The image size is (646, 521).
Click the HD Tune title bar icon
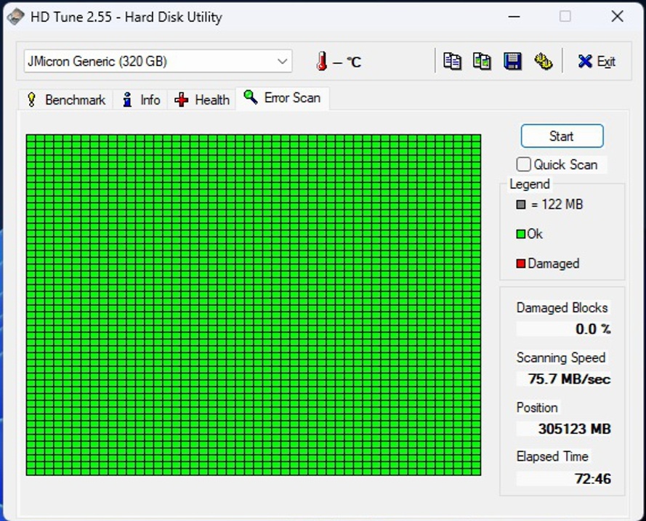15,17
